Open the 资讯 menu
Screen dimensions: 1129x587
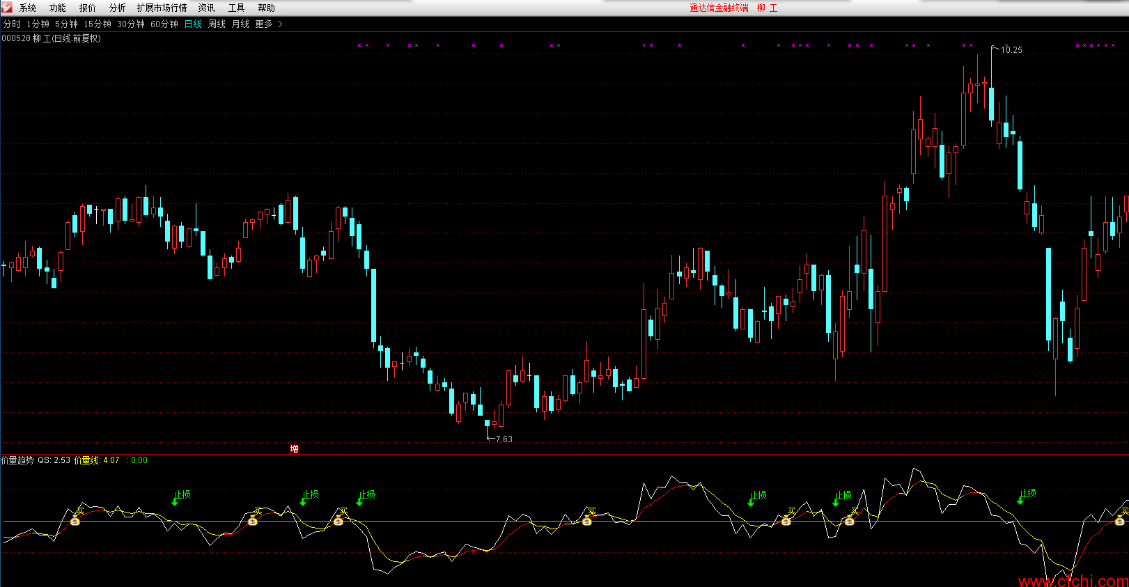[x=207, y=8]
